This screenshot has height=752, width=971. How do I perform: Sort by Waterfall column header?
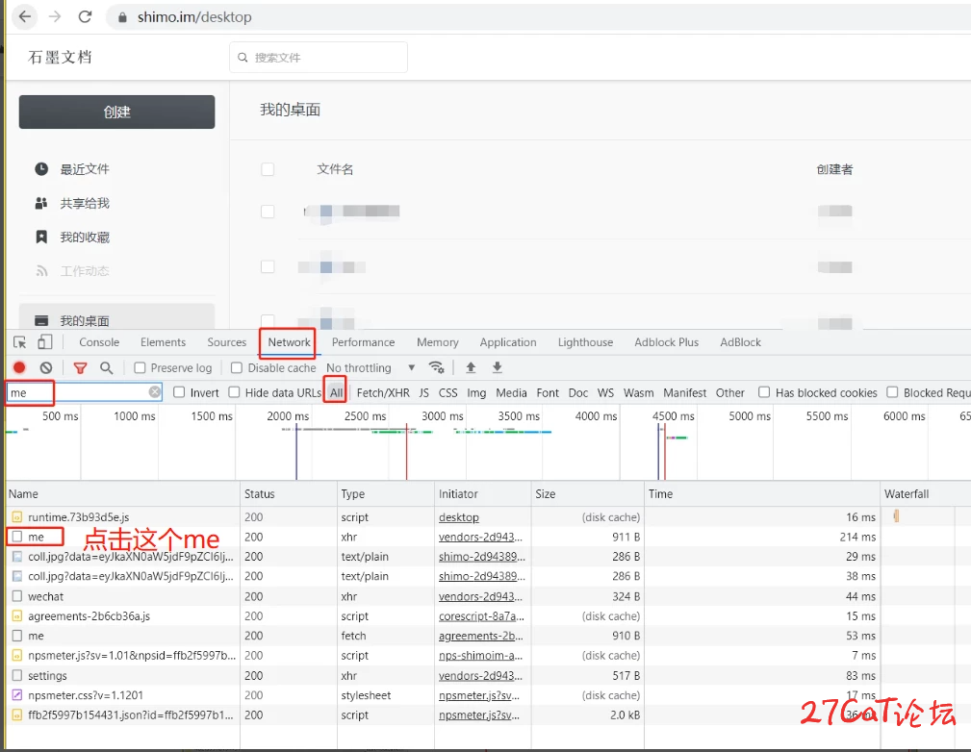coord(925,494)
